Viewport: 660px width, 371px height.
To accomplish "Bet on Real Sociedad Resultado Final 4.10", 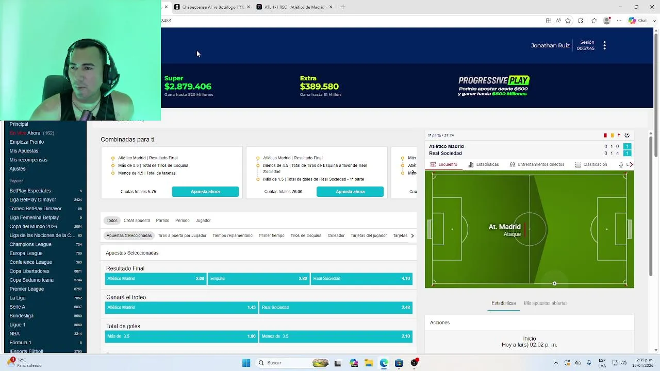I will (361, 279).
